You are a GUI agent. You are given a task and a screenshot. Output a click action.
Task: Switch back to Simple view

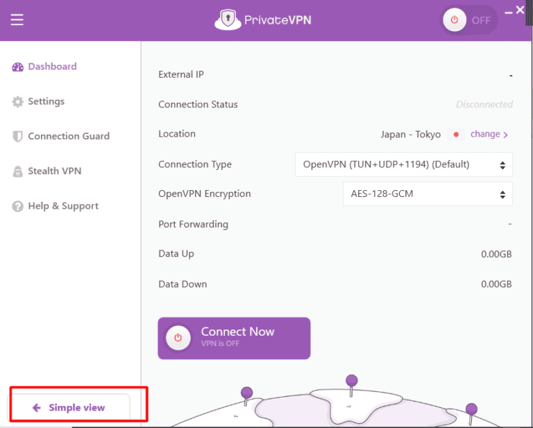pyautogui.click(x=69, y=407)
